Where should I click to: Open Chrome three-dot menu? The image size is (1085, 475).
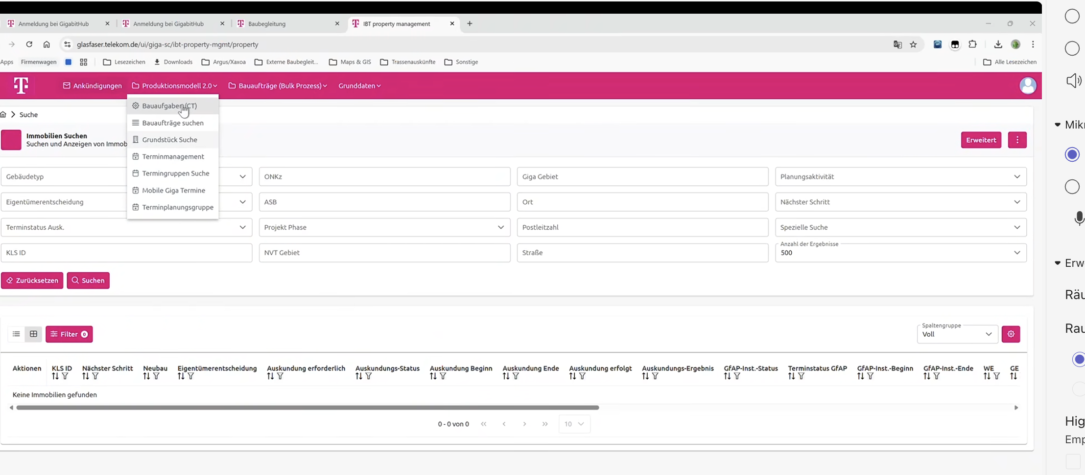(1033, 44)
